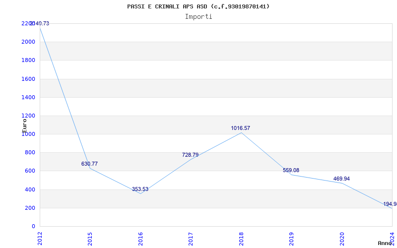The width and height of the screenshot is (397, 248).
Task: Click the 728.79 data label
Action: click(x=190, y=155)
